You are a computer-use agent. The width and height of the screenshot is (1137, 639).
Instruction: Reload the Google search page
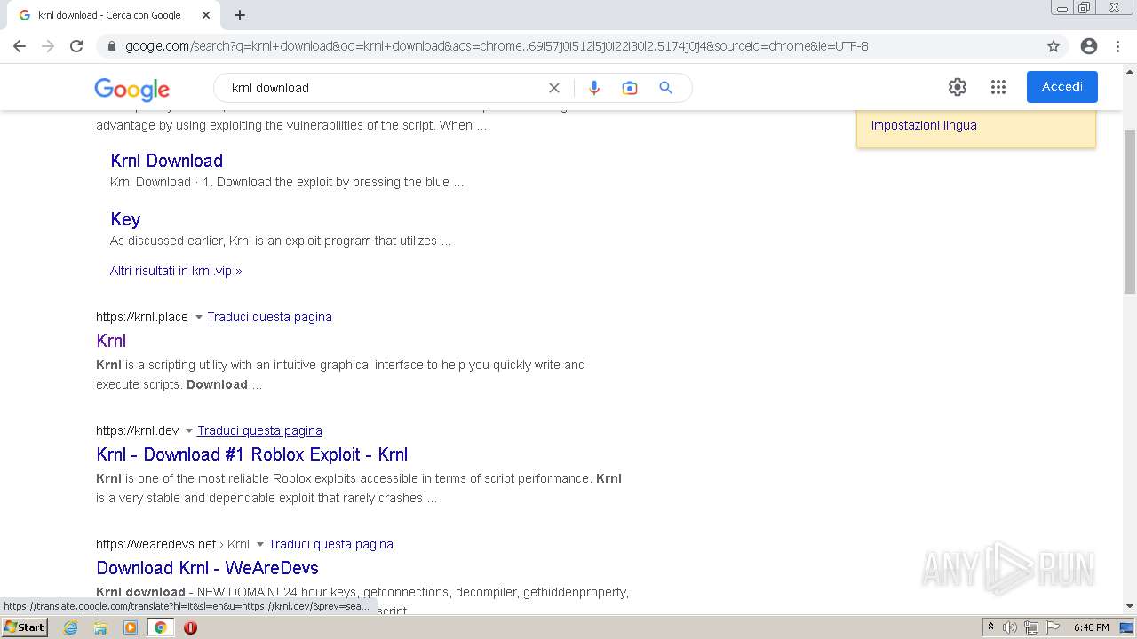click(76, 46)
